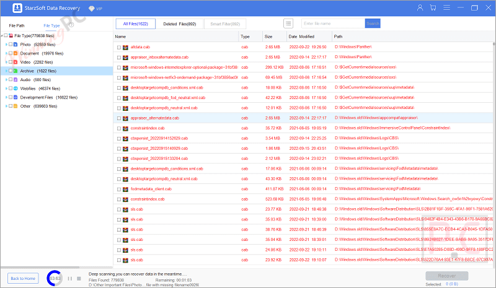Expand the Video tree node
496x288 pixels.
coord(6,63)
